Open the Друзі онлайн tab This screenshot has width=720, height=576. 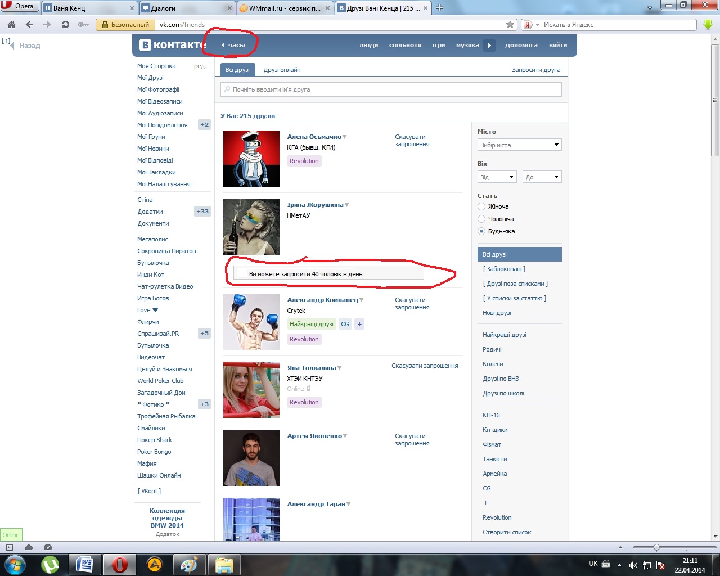(282, 70)
